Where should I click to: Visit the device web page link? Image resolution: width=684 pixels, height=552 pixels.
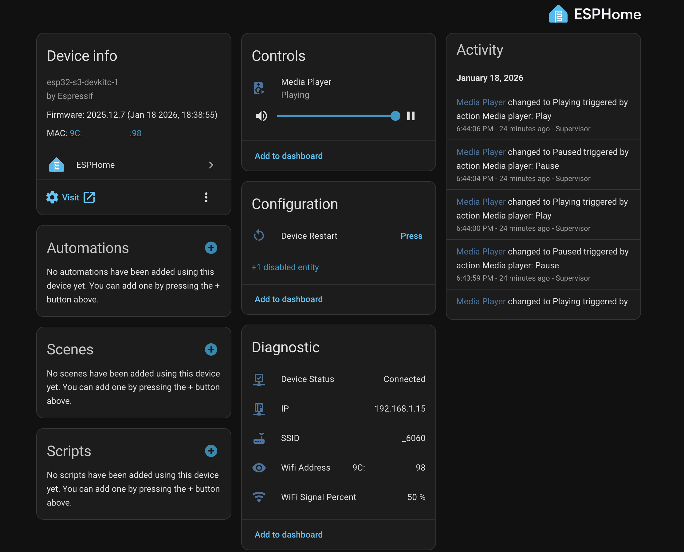[x=71, y=197]
